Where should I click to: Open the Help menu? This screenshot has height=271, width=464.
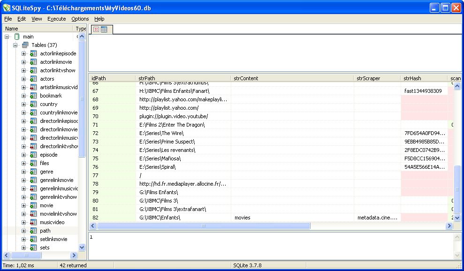coord(99,19)
